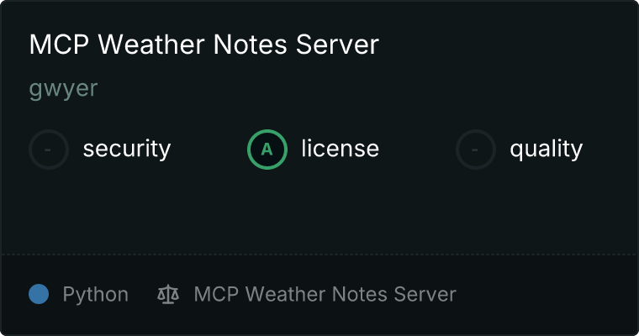The height and width of the screenshot is (336, 639).
Task: Click the balance scales license icon
Action: pos(168,294)
